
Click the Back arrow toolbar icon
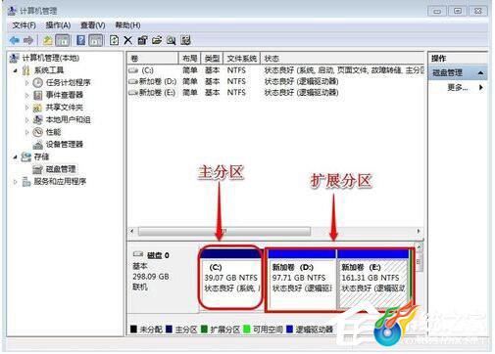tap(15, 40)
